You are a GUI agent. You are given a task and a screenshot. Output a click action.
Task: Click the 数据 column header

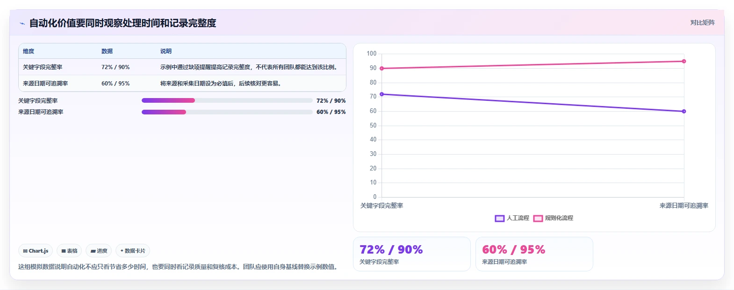[107, 51]
